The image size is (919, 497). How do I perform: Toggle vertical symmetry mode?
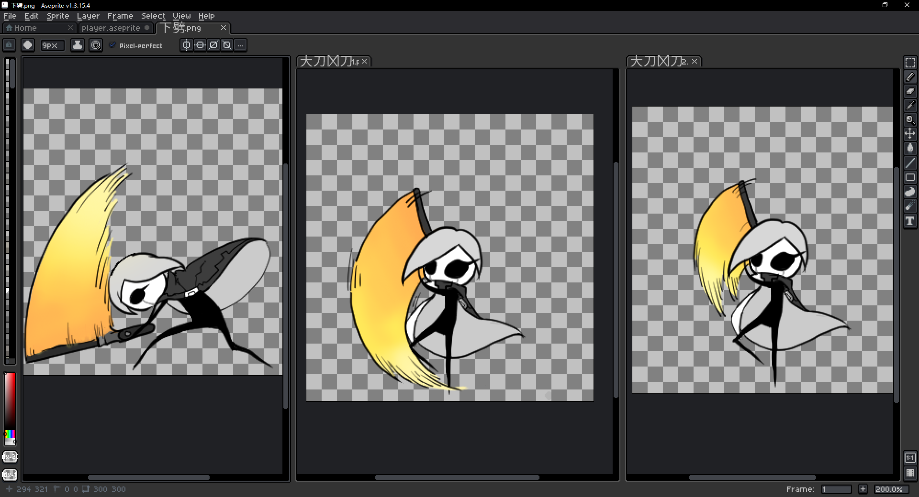tap(200, 45)
